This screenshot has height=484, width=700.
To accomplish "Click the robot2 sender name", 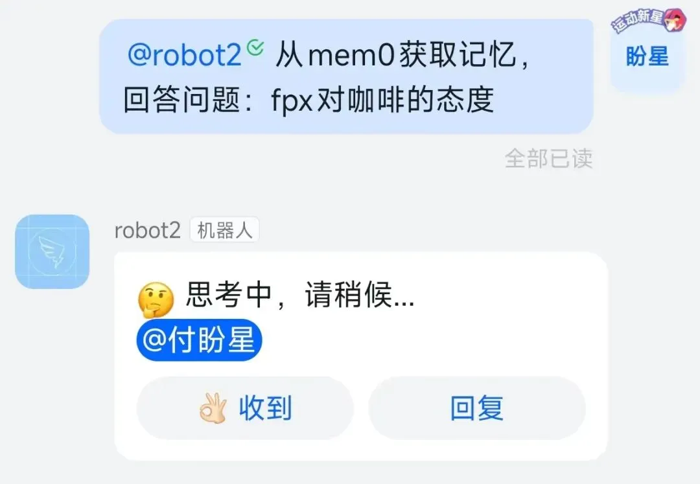I will (147, 231).
